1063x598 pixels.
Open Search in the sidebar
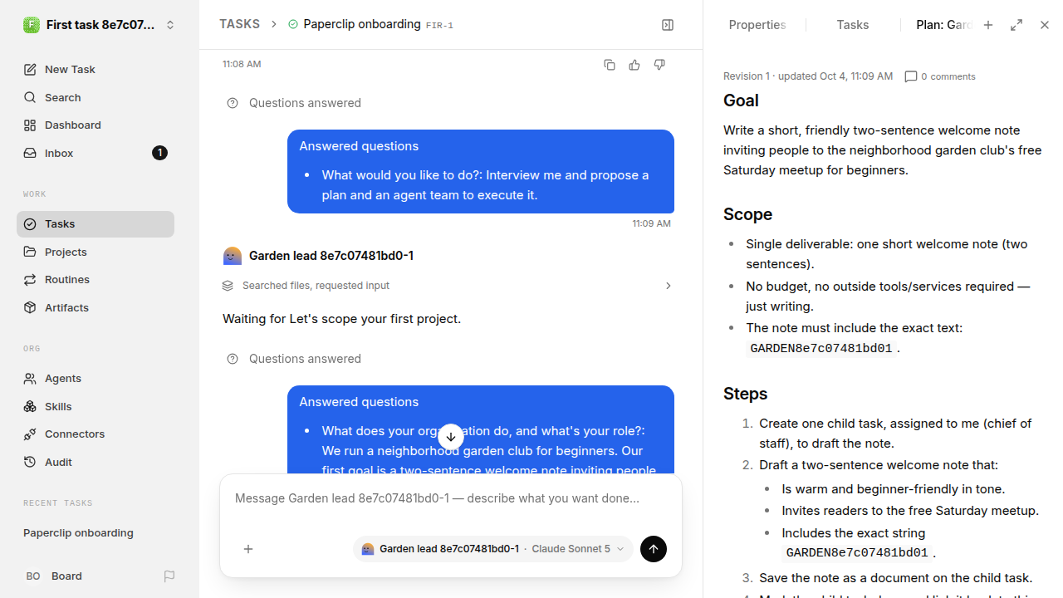tap(96, 97)
